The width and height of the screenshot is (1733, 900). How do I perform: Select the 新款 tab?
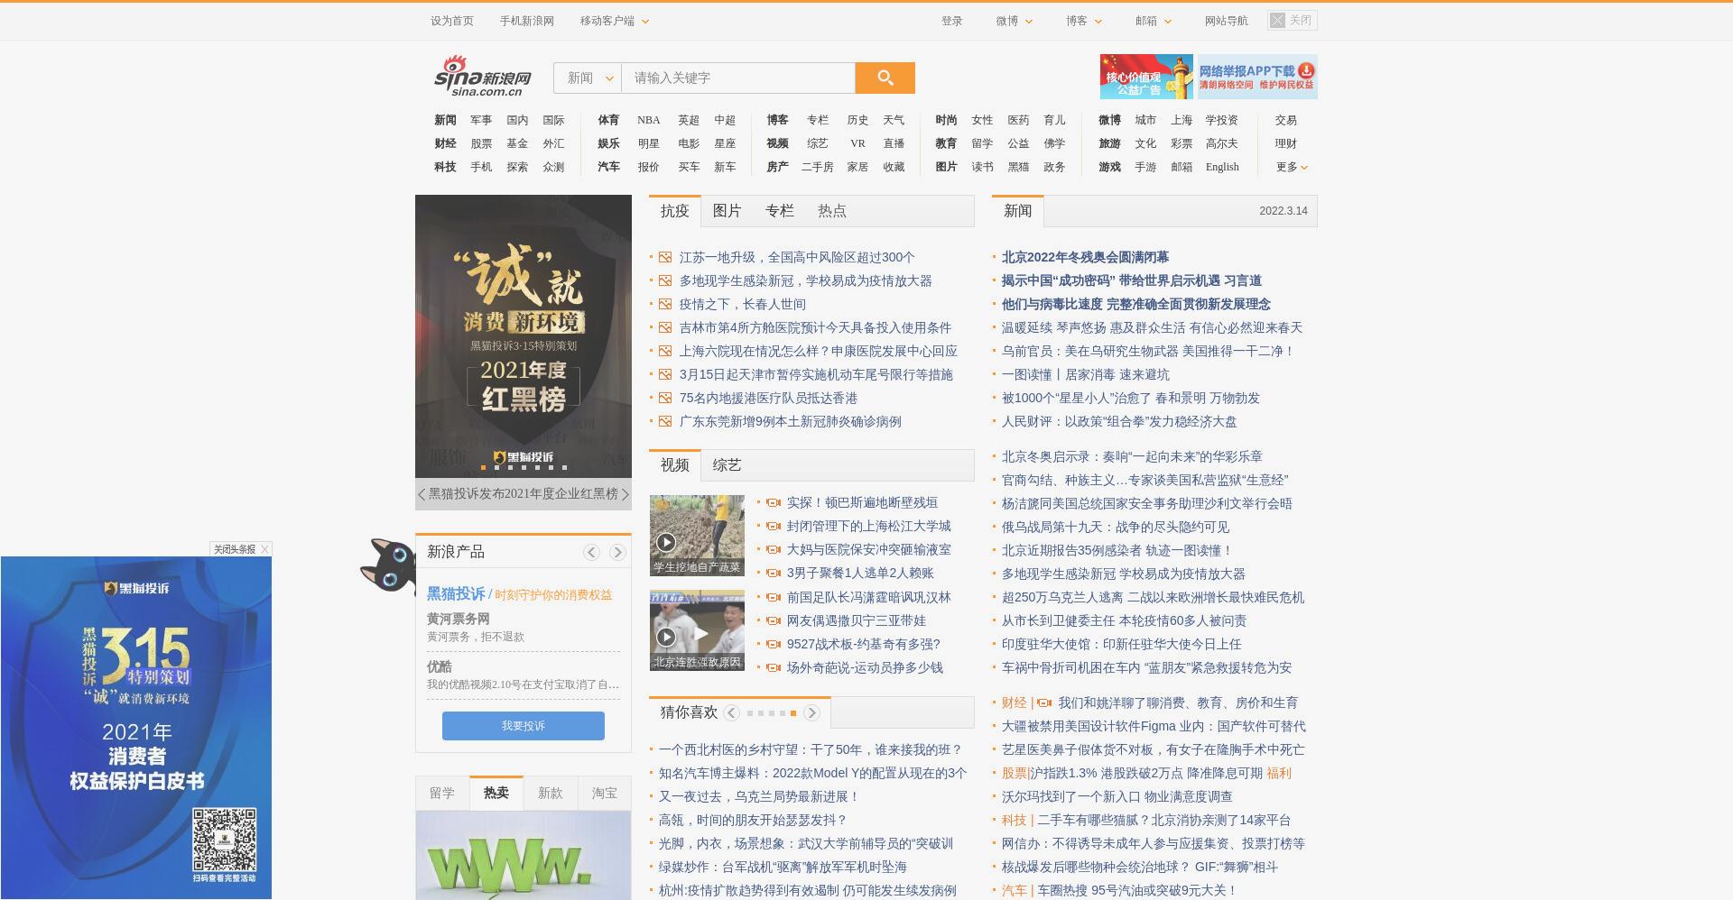(x=550, y=793)
